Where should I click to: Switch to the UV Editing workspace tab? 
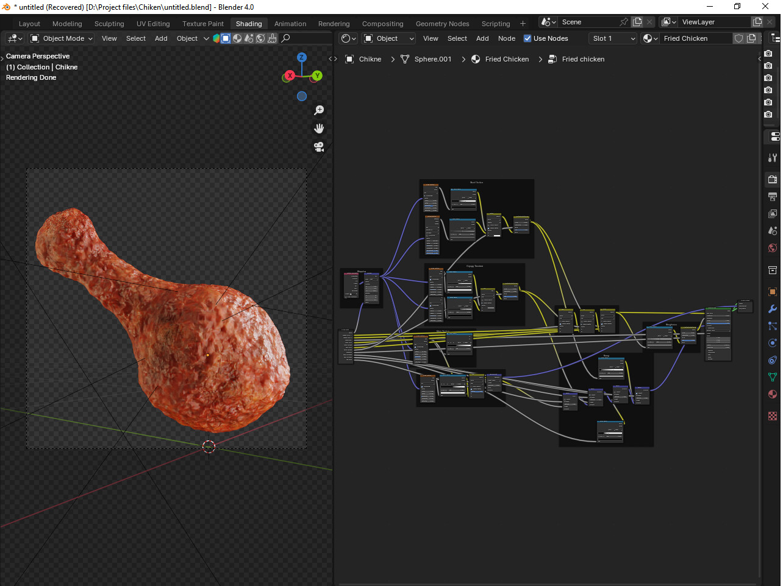tap(152, 24)
